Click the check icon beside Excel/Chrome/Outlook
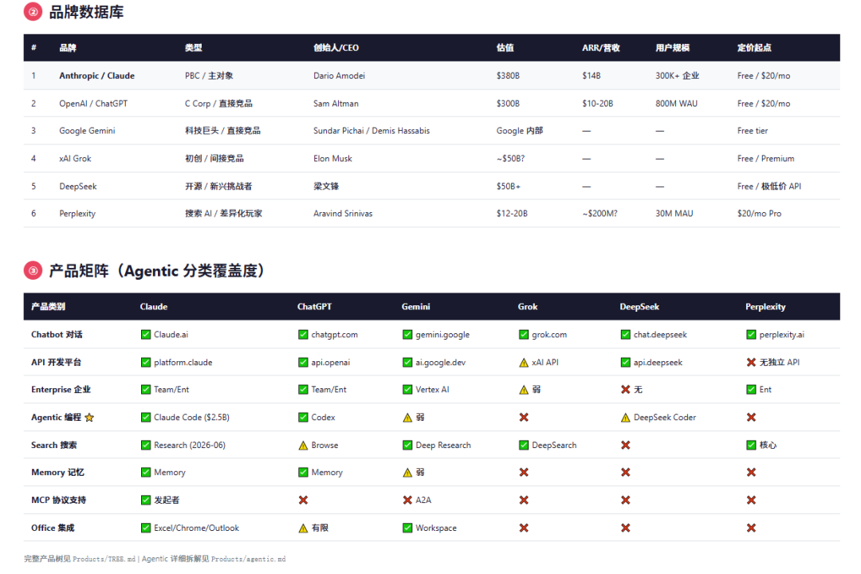 (x=146, y=528)
